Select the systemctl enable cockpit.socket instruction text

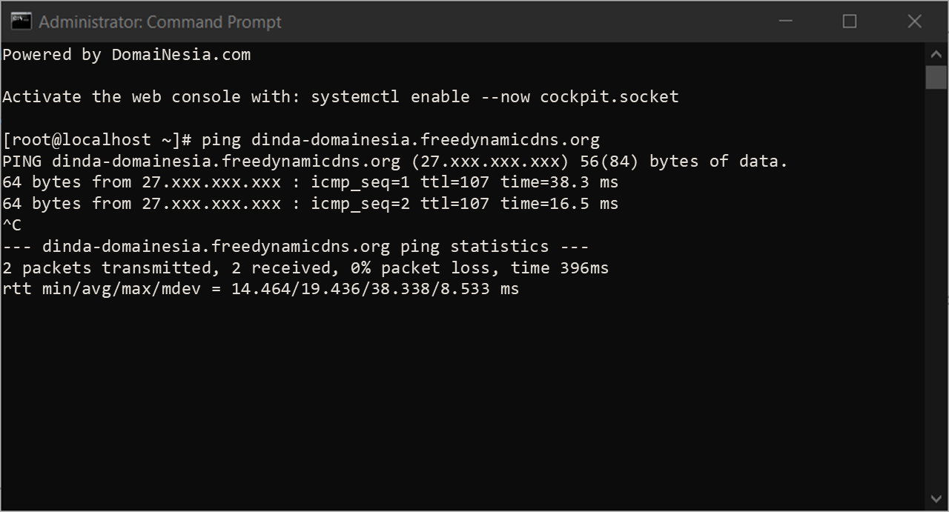(341, 96)
